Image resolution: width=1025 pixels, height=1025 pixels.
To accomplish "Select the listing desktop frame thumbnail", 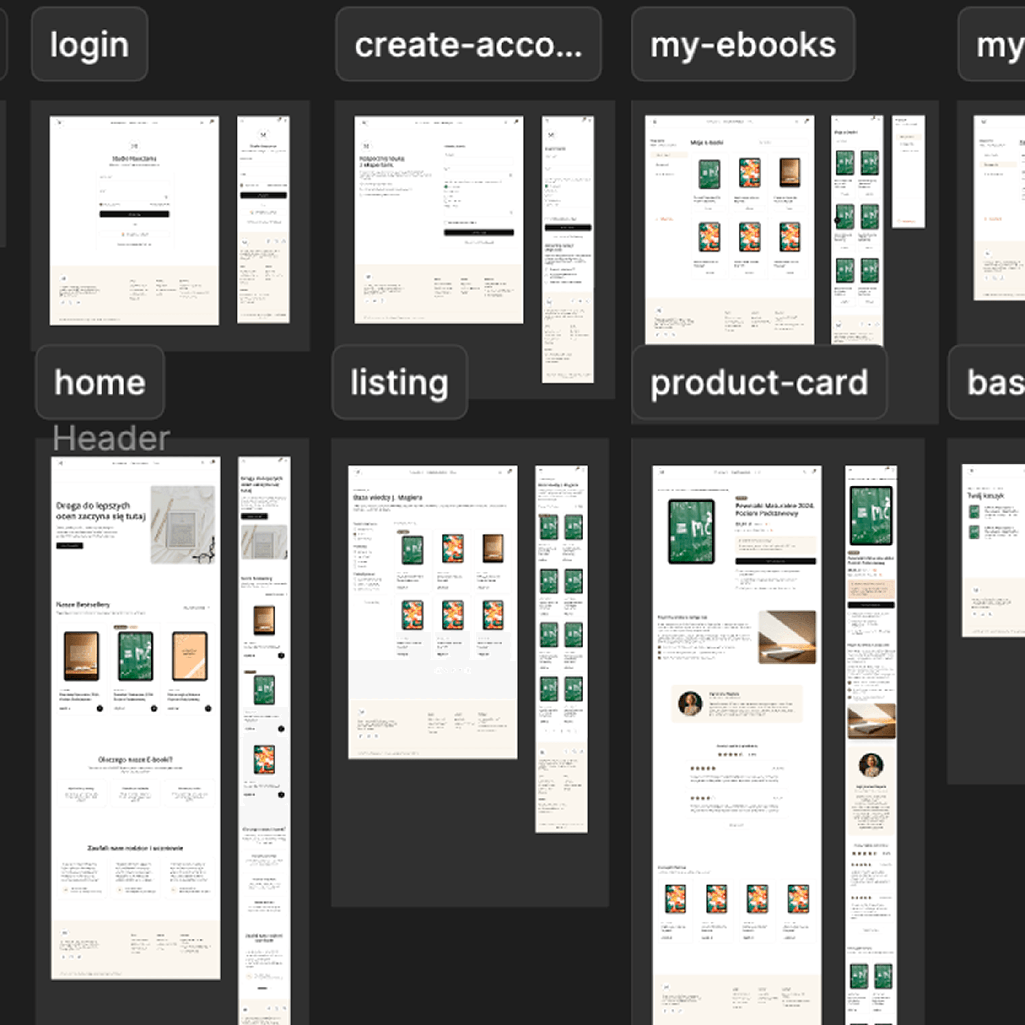I will tap(432, 612).
